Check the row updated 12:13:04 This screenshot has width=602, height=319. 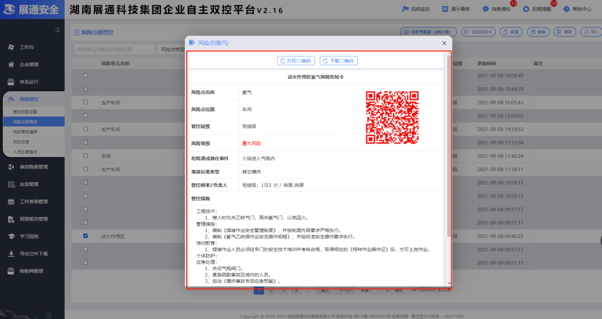pyautogui.click(x=85, y=142)
